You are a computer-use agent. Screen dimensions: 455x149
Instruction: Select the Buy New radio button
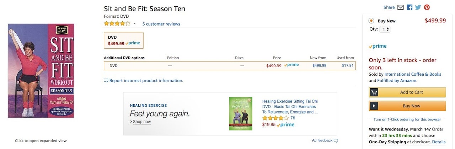point(371,21)
